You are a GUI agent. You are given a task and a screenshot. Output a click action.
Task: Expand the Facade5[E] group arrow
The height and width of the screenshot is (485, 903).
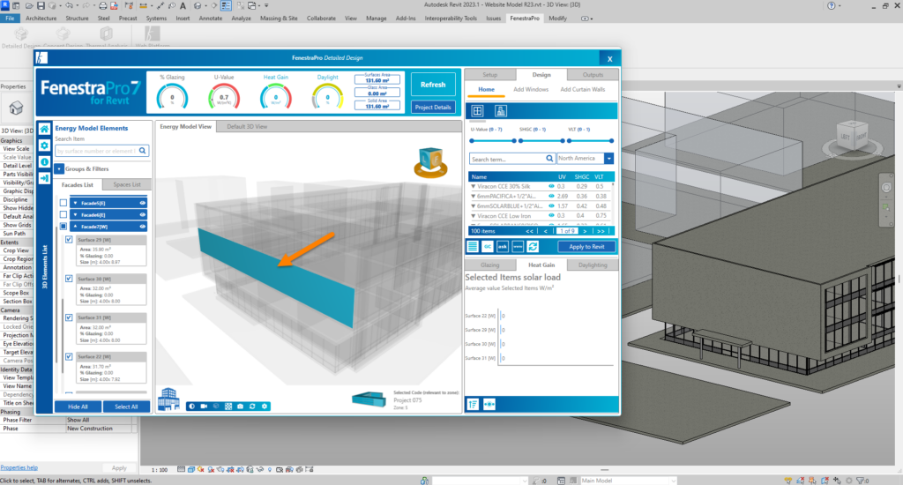pyautogui.click(x=76, y=203)
